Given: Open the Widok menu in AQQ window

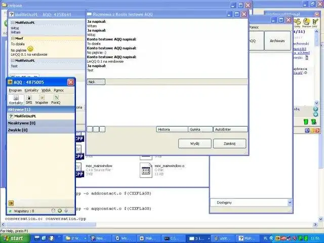Looking at the screenshot, I should (46, 90).
